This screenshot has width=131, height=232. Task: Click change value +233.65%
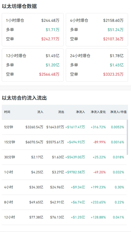pyautogui.click(x=98, y=202)
